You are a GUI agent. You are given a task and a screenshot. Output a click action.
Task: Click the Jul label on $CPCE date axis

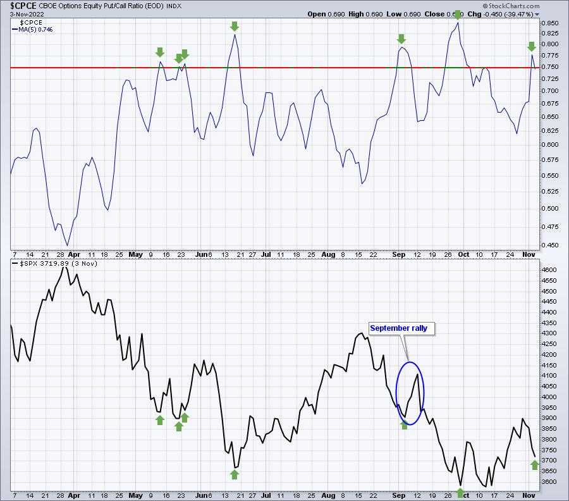266,254
